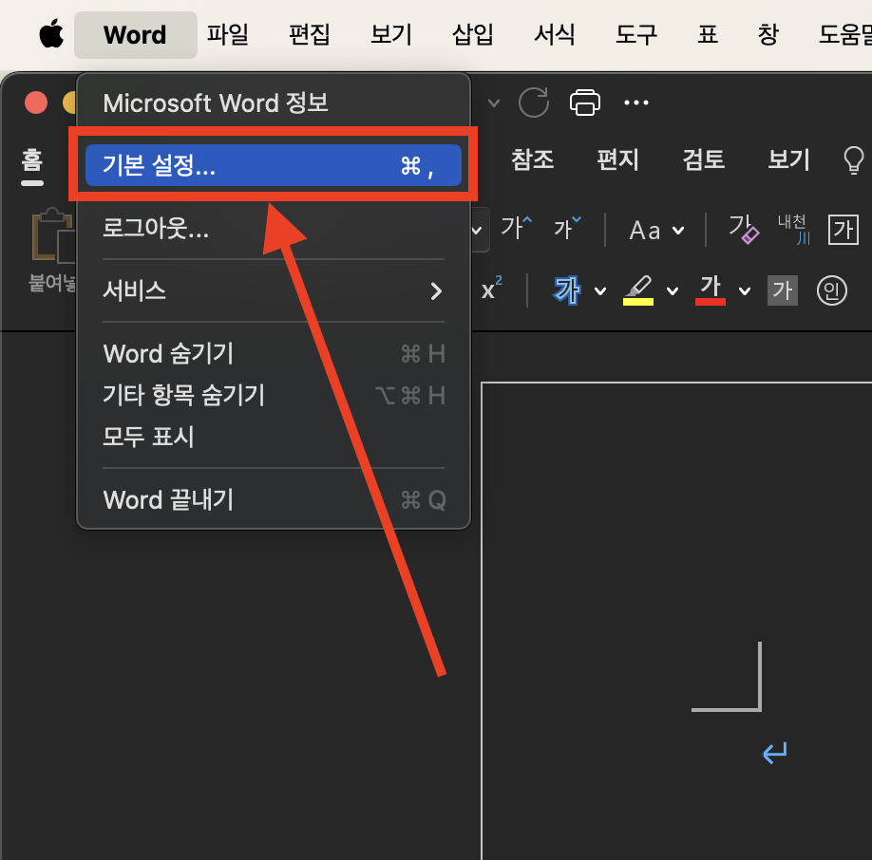872x860 pixels.
Task: Open the font color dropdown arrow
Action: (745, 291)
